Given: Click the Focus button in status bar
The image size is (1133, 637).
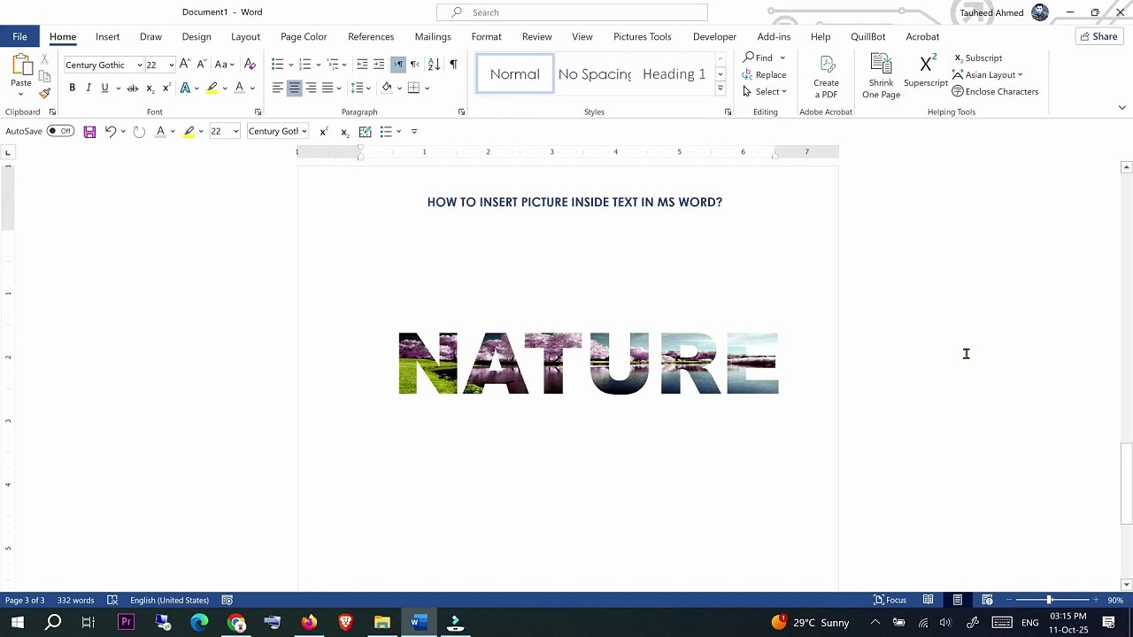Looking at the screenshot, I should [x=890, y=600].
